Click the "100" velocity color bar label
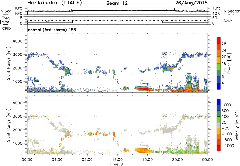240x166 pixels. (225, 117)
